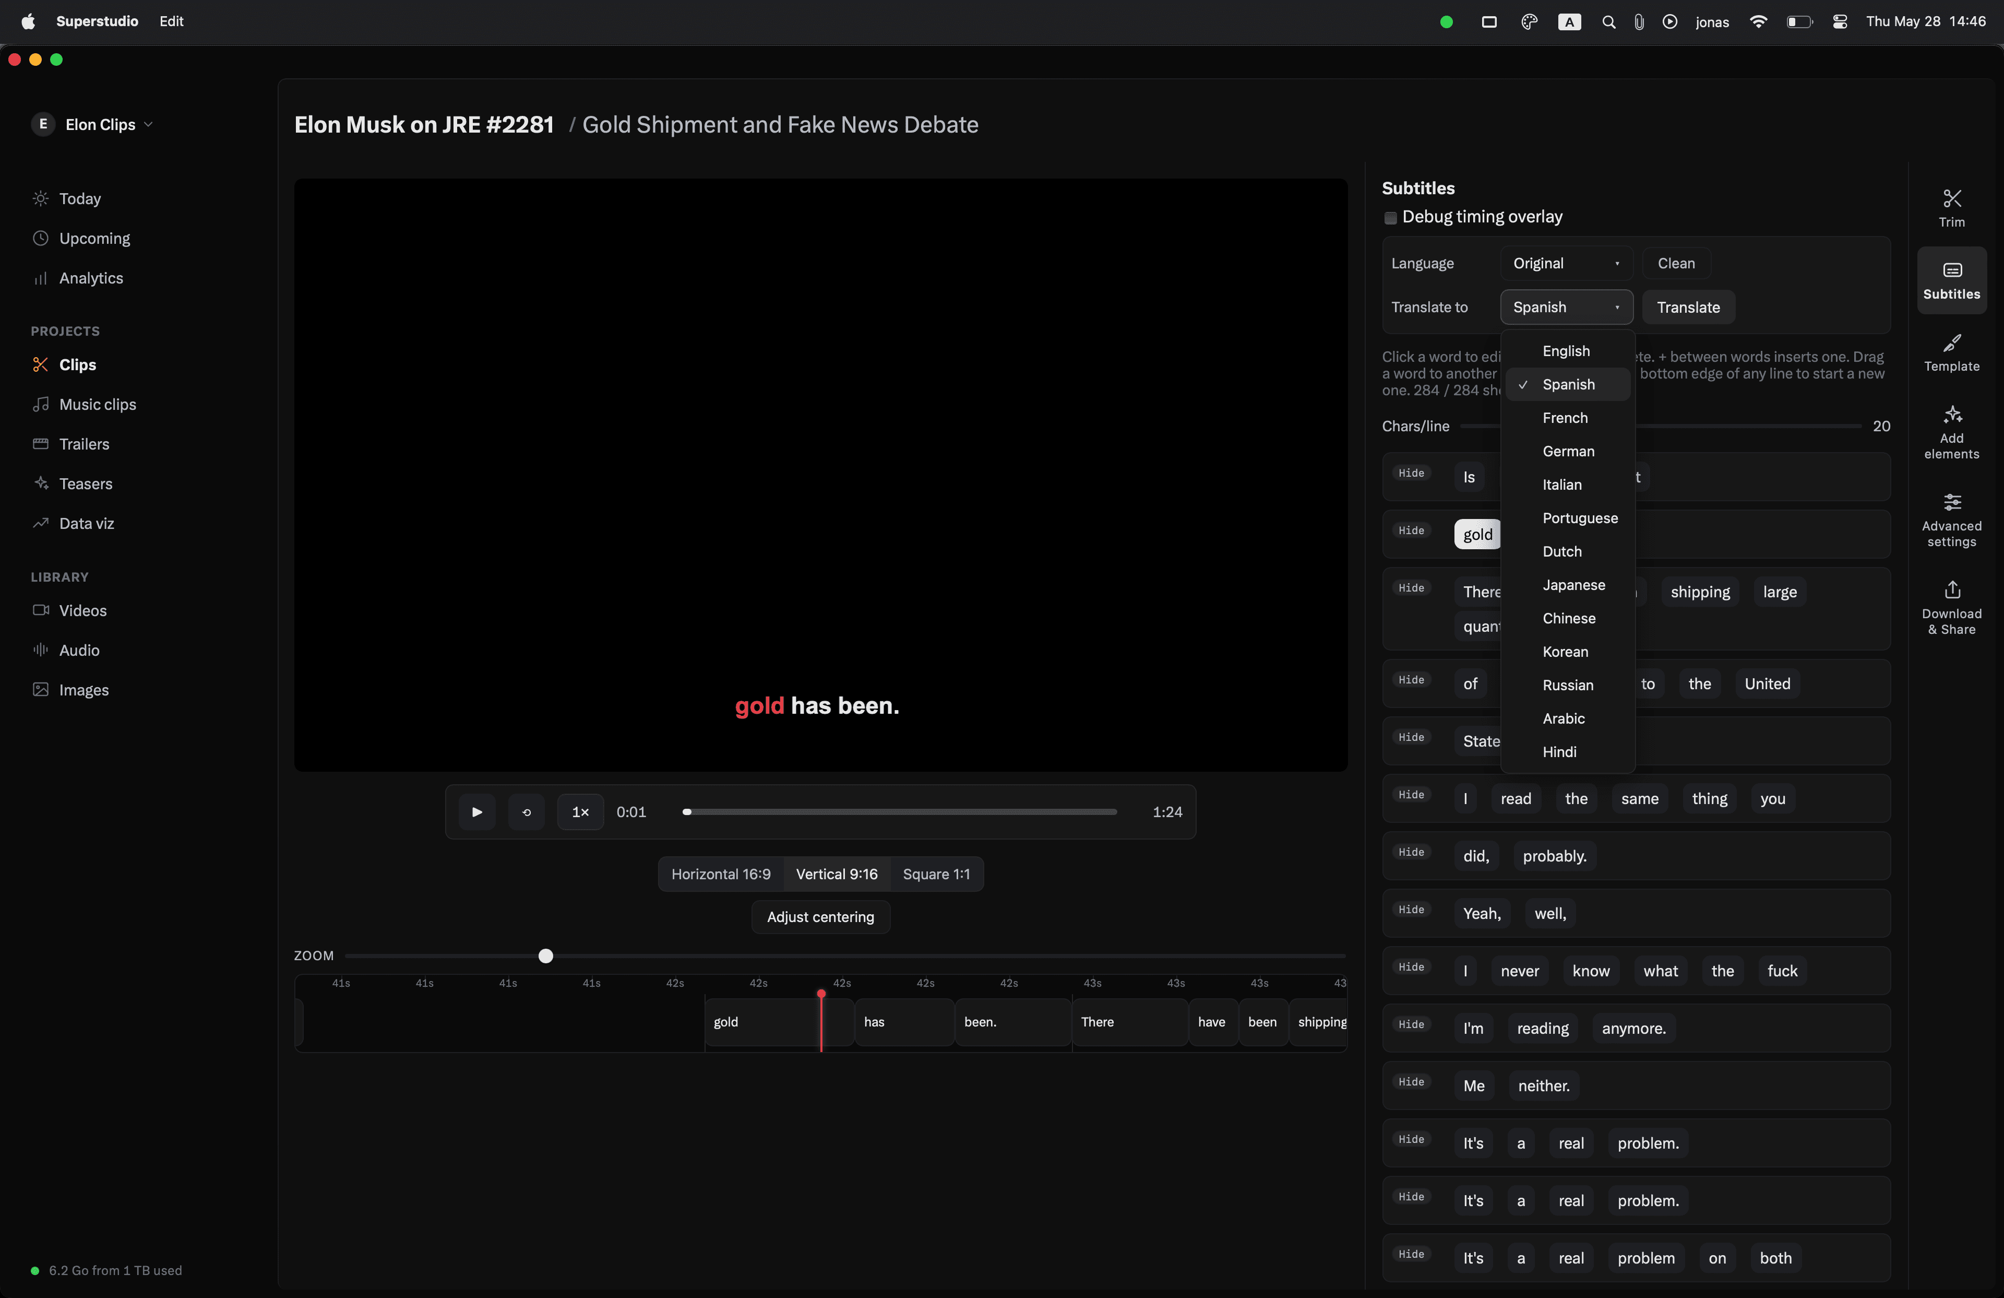Viewport: 2004px width, 1298px height.
Task: Click the timeline ZOOM slider handle
Action: tap(546, 956)
